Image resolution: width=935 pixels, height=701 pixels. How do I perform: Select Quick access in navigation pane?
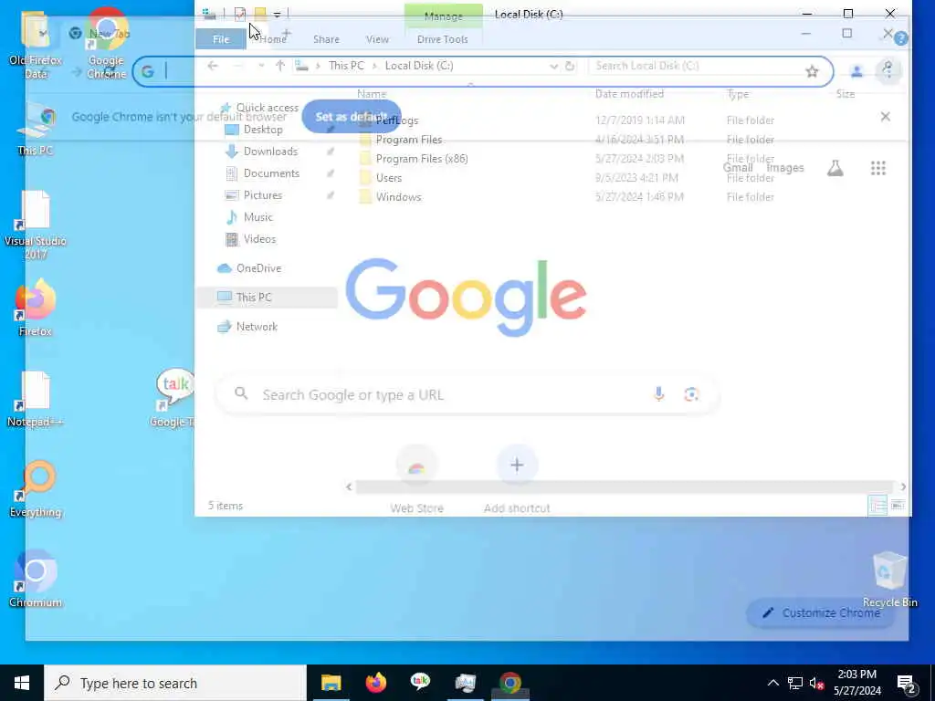pos(260,108)
